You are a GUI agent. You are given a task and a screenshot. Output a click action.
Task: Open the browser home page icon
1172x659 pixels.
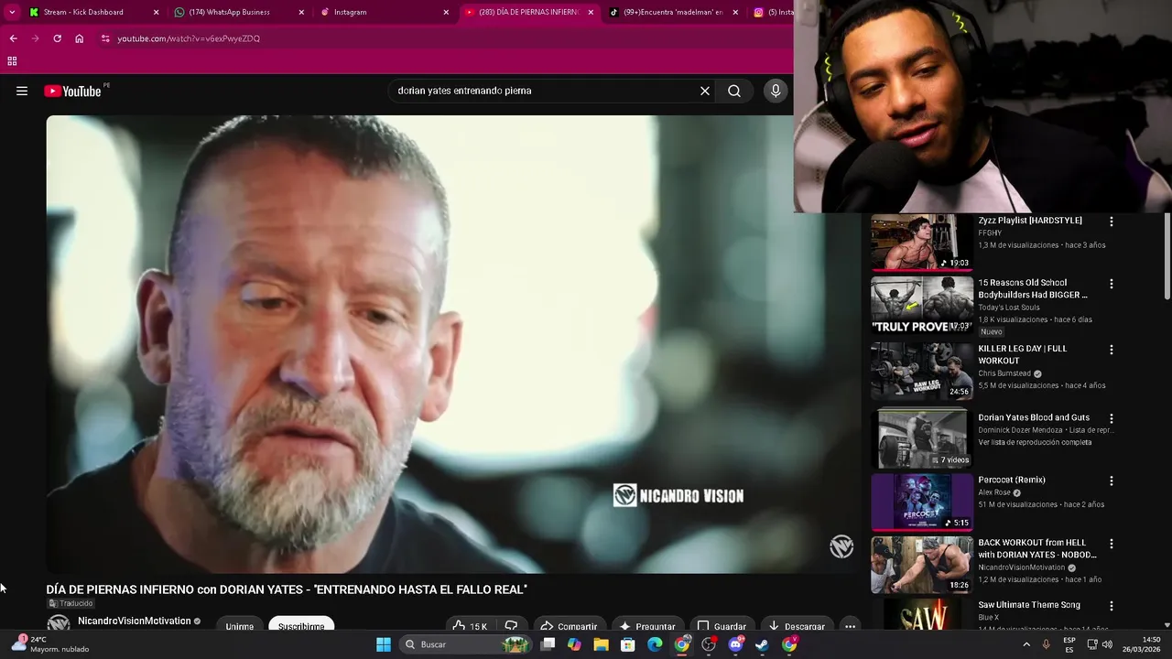[80, 38]
